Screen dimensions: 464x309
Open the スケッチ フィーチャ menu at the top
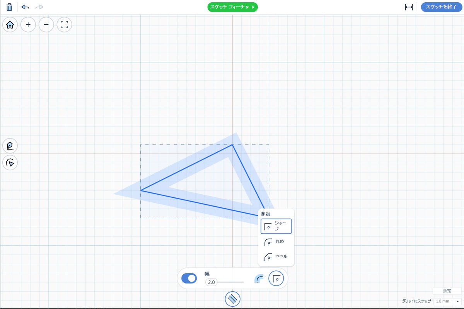pos(232,7)
